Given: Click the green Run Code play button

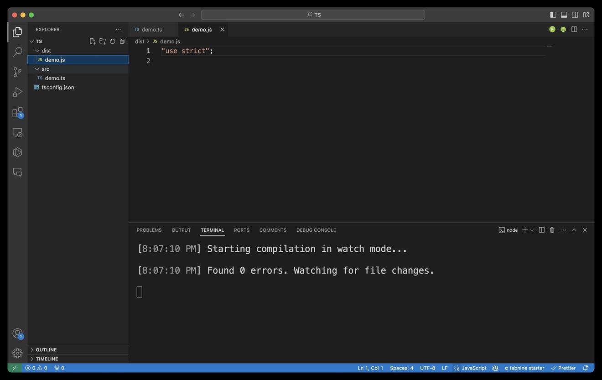Looking at the screenshot, I should pyautogui.click(x=552, y=29).
